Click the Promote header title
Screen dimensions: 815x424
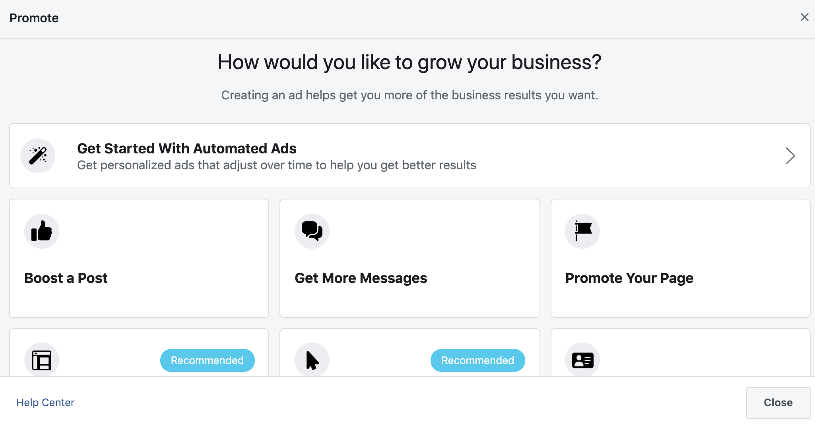[x=34, y=17]
